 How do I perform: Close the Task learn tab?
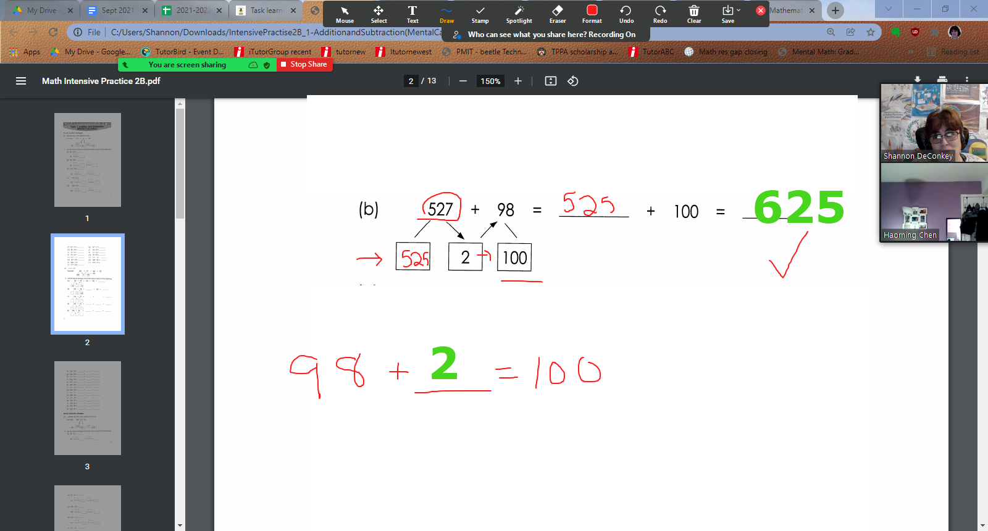[293, 10]
